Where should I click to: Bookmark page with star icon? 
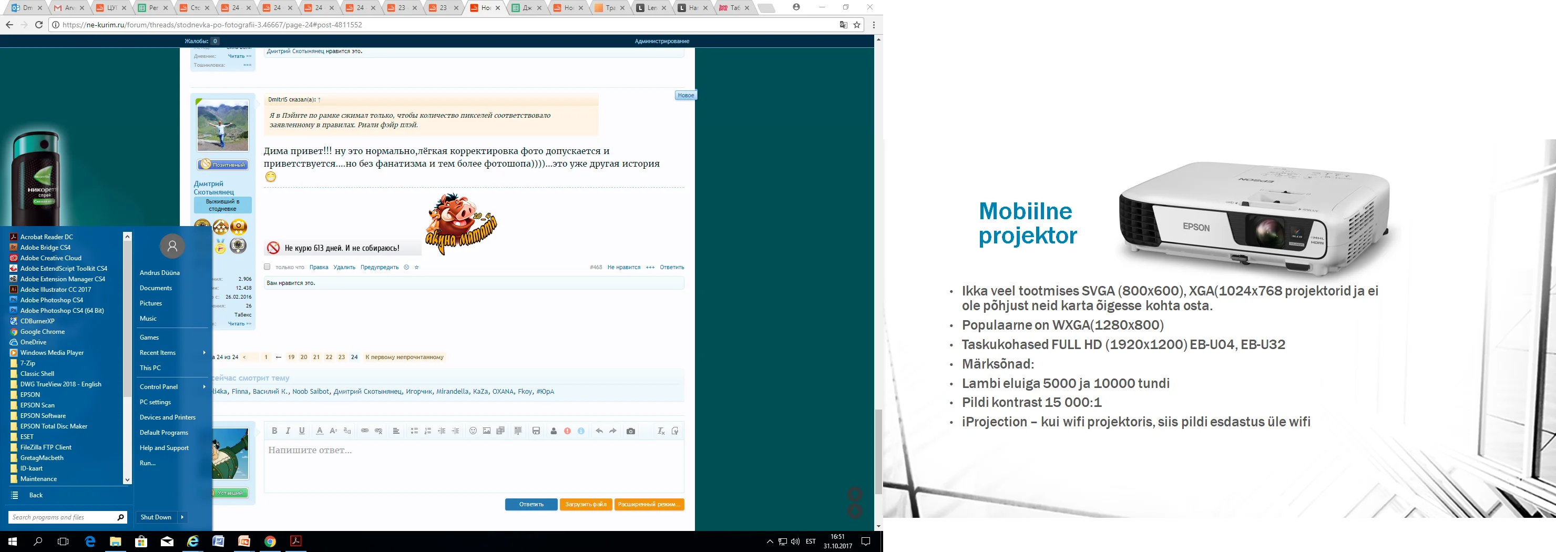856,25
